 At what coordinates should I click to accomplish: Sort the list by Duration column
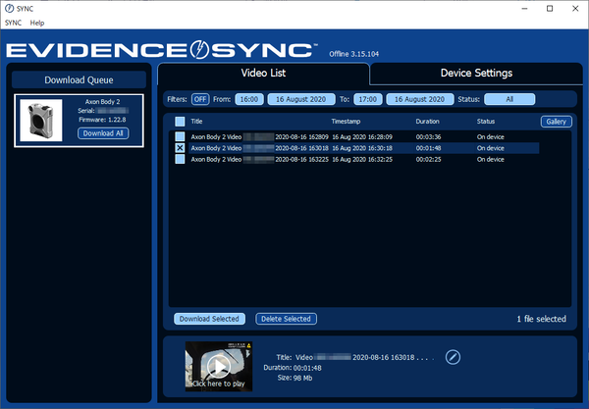428,122
